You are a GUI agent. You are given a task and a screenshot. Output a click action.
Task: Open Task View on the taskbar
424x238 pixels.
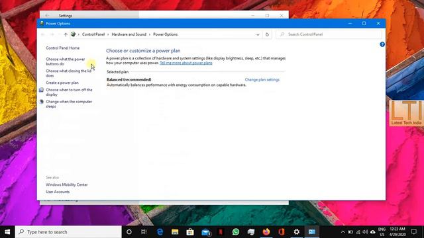144,232
